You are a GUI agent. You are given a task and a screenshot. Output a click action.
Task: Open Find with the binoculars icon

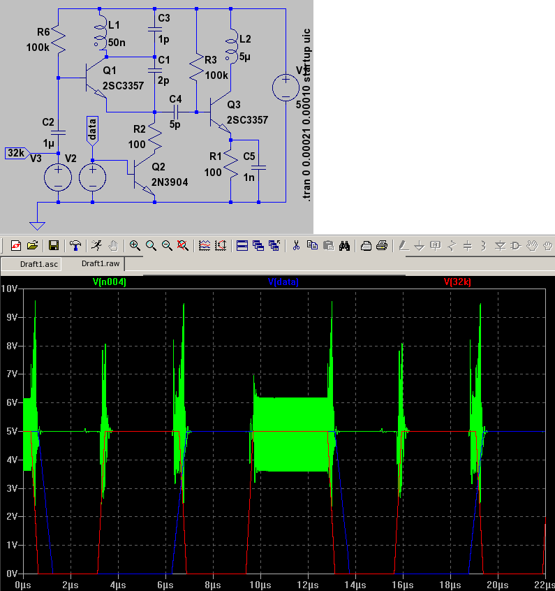[x=344, y=246]
